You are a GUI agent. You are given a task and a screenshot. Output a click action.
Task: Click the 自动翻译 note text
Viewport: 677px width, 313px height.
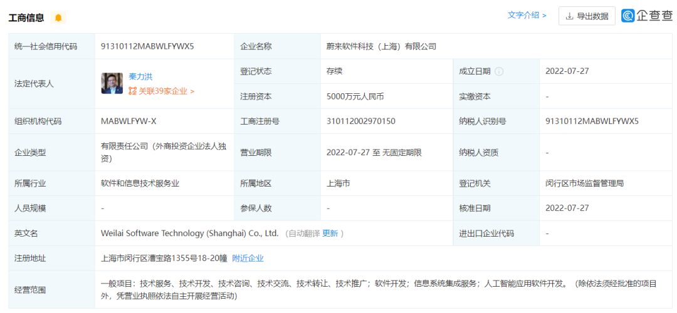click(x=304, y=233)
